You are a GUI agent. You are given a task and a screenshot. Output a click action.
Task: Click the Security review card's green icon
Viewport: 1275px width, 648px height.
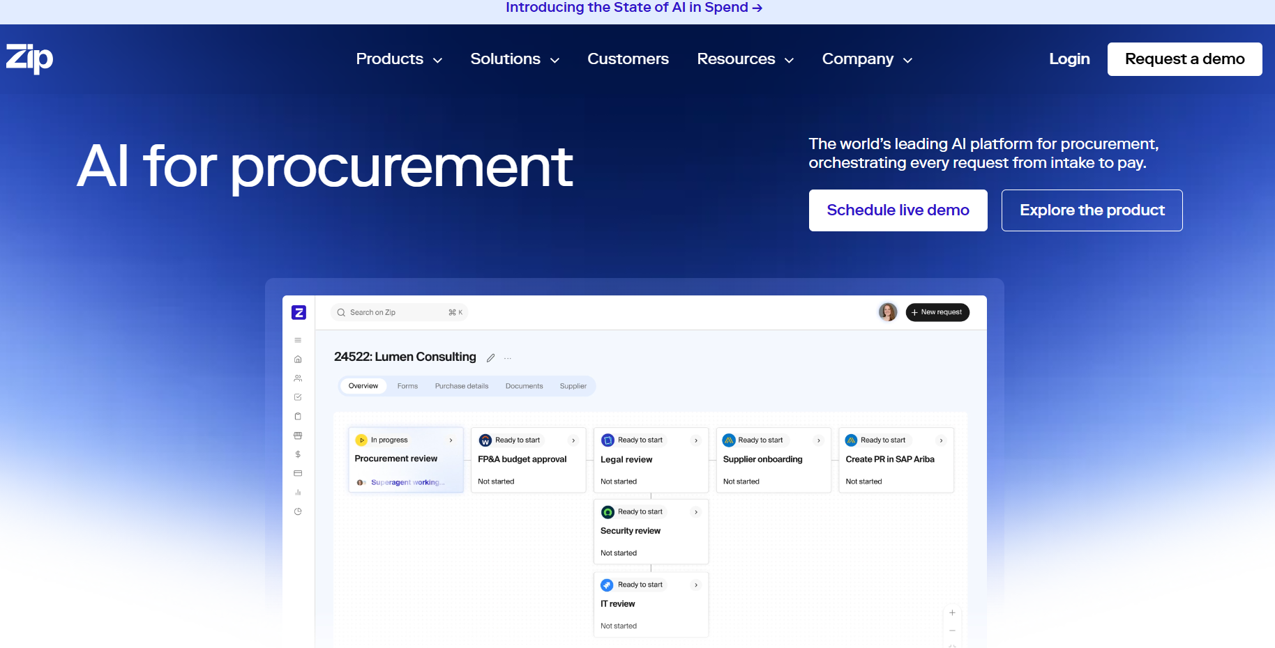(608, 512)
